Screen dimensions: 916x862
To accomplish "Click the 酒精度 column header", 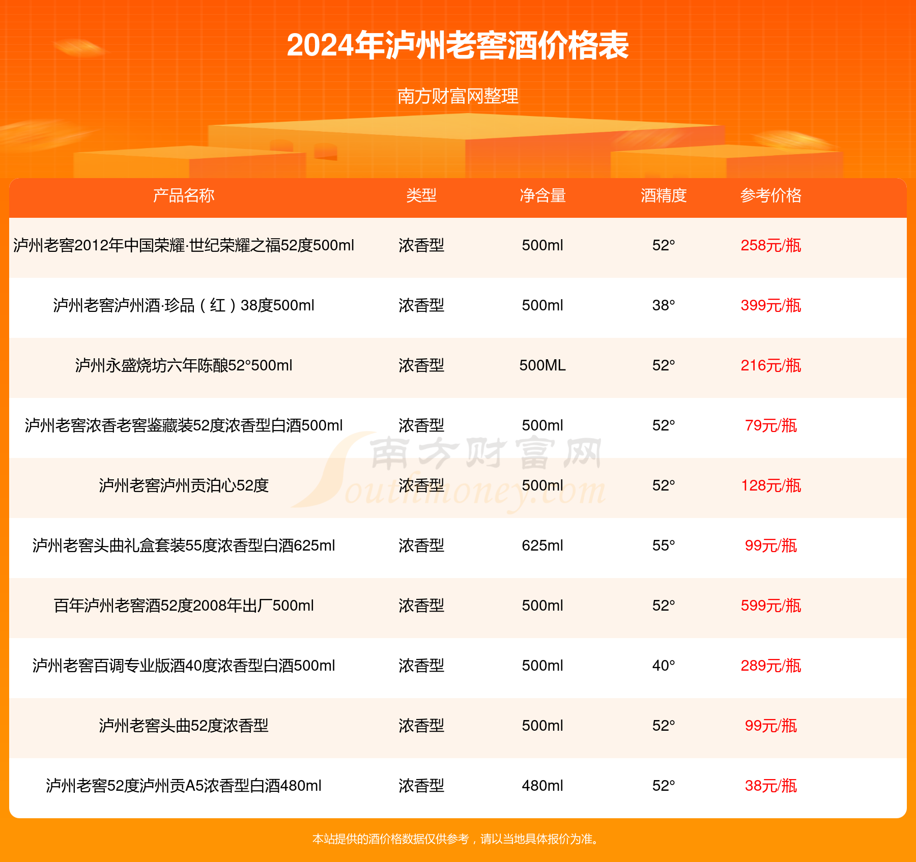I will point(664,195).
